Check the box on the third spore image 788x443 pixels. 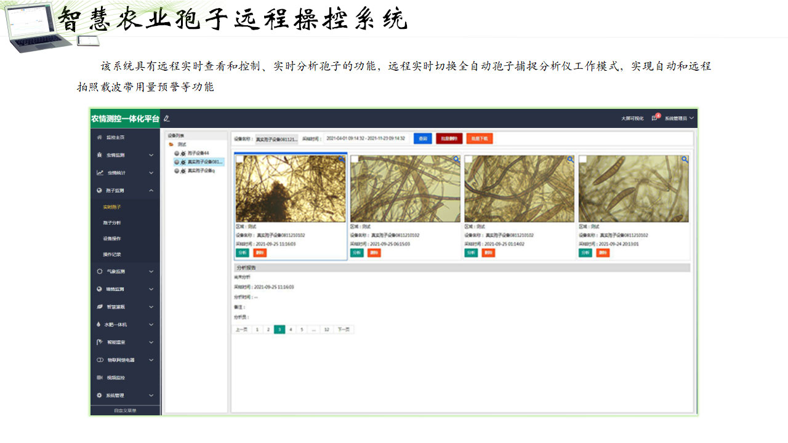468,159
